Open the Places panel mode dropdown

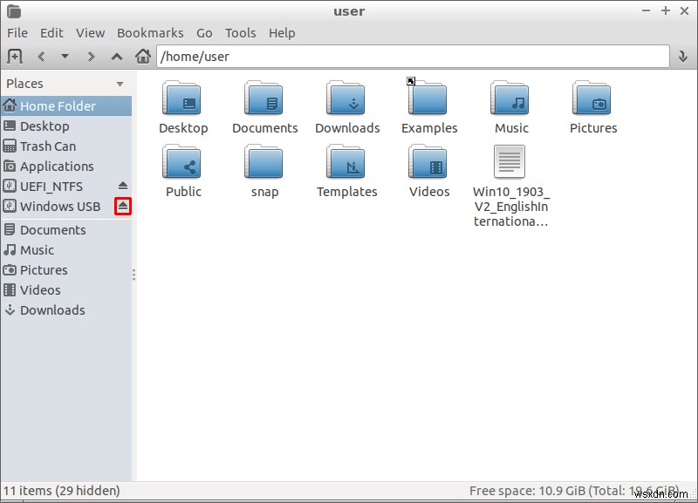(x=119, y=83)
